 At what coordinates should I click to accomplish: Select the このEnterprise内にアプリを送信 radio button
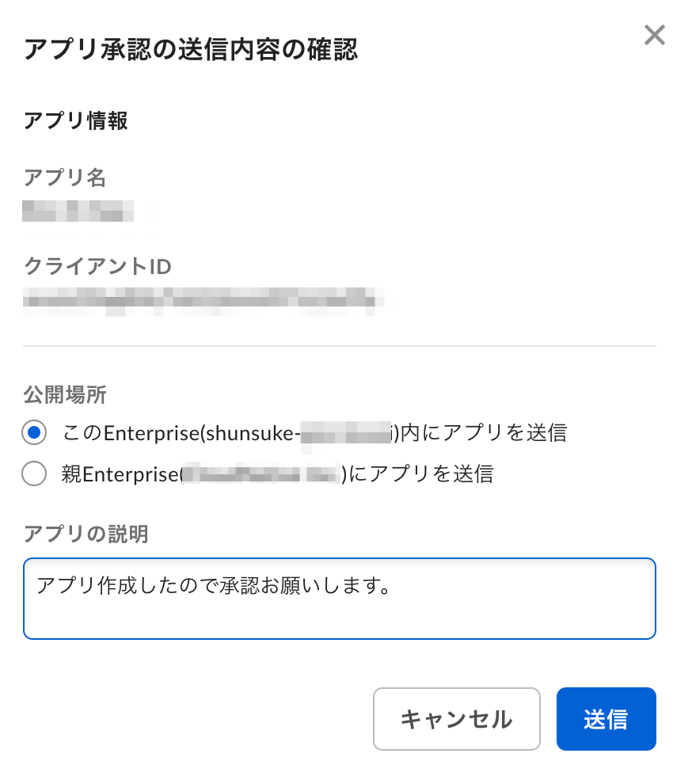35,432
